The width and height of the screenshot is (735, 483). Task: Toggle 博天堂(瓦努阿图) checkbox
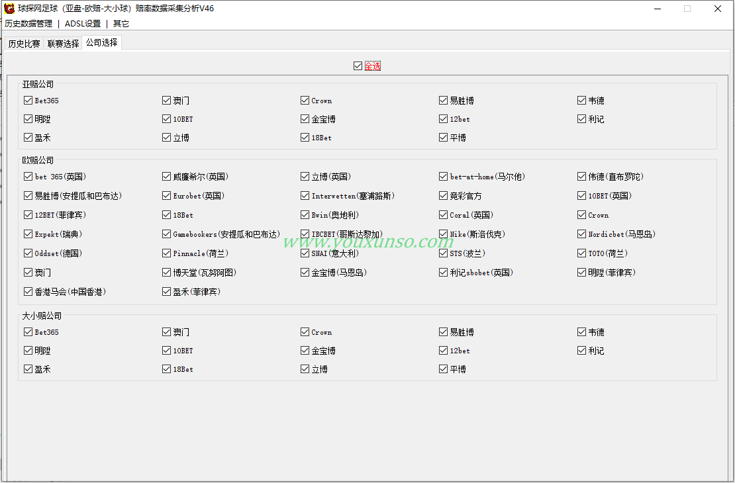point(166,272)
